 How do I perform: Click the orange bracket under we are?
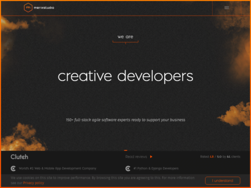(x=125, y=42)
